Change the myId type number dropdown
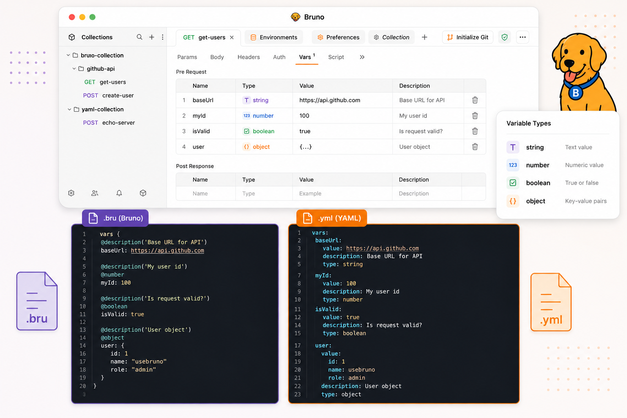The image size is (627, 418). click(258, 116)
